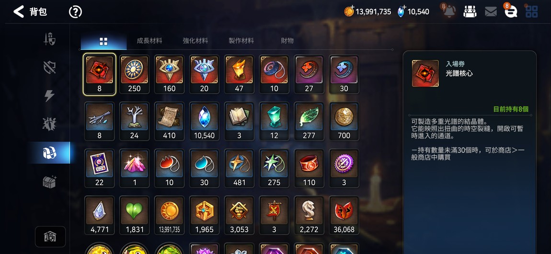This screenshot has width=551, height=254.
Task: Switch to the 財物 tab
Action: point(287,41)
